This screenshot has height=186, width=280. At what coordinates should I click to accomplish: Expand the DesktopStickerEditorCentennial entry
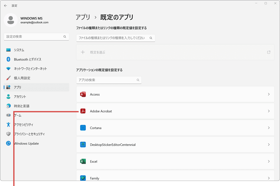pyautogui.click(x=269, y=145)
